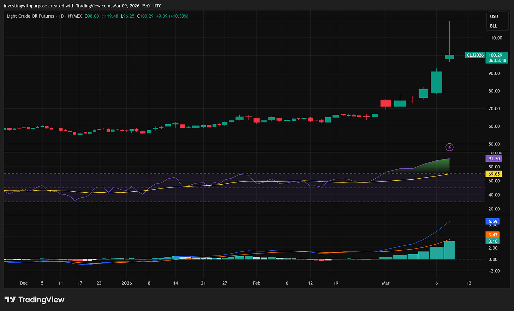Click the Light Crude Oil Futures title
This screenshot has width=514, height=311.
[30, 16]
